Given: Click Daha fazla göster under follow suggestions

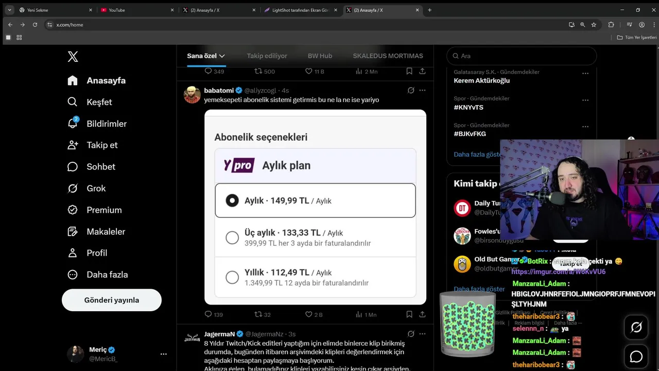Looking at the screenshot, I should [479, 289].
